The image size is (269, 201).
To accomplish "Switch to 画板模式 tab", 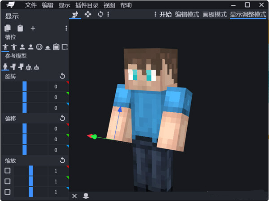I will click(x=214, y=14).
